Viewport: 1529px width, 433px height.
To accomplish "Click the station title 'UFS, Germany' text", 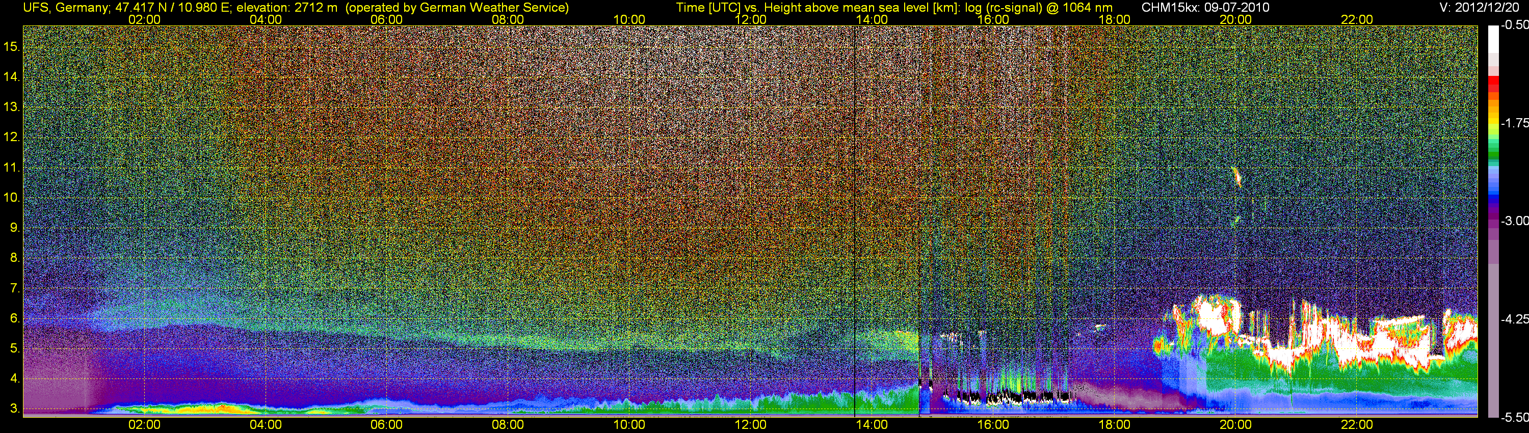I will pos(65,8).
